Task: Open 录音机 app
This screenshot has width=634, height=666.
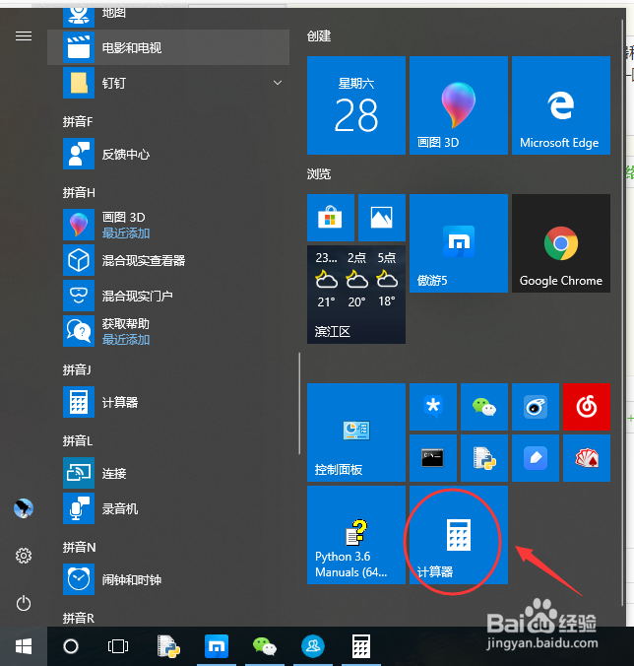Action: click(168, 508)
